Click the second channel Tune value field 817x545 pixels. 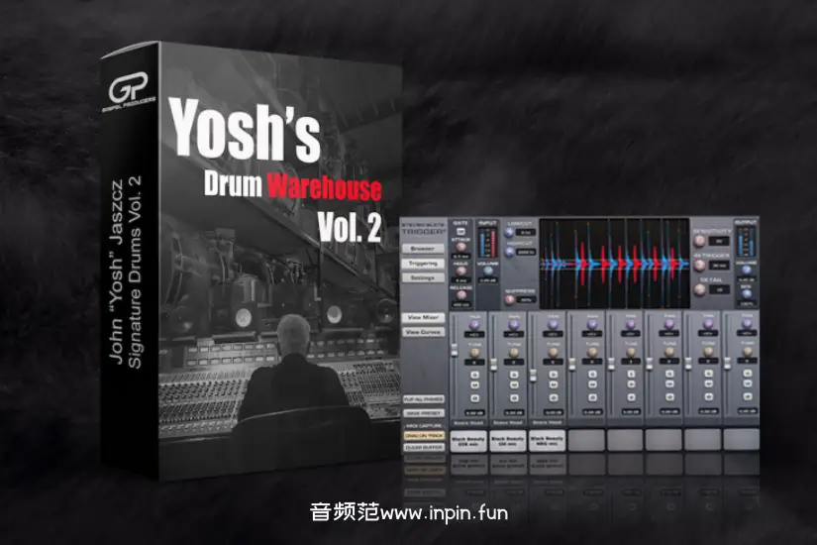pyautogui.click(x=514, y=362)
